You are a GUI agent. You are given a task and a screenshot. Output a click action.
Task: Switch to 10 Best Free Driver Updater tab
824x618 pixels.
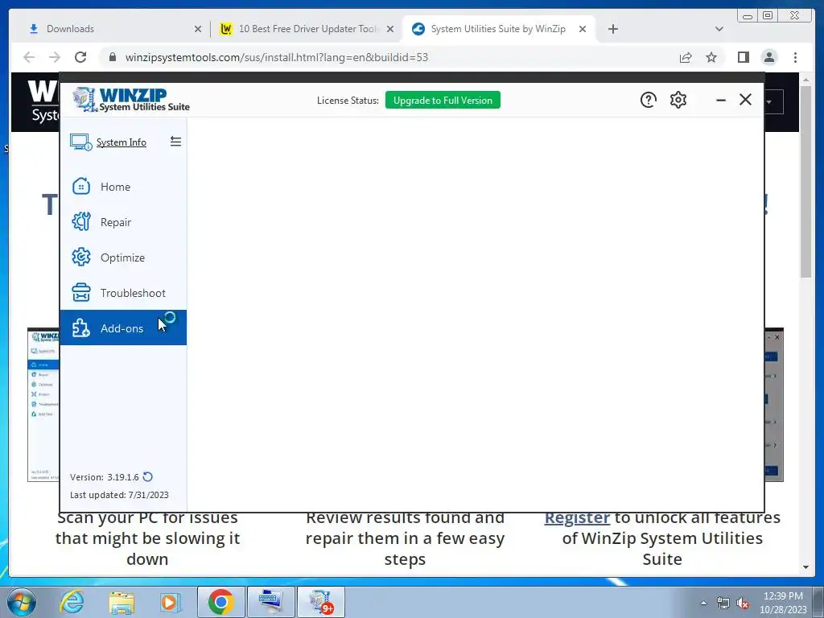tap(307, 29)
